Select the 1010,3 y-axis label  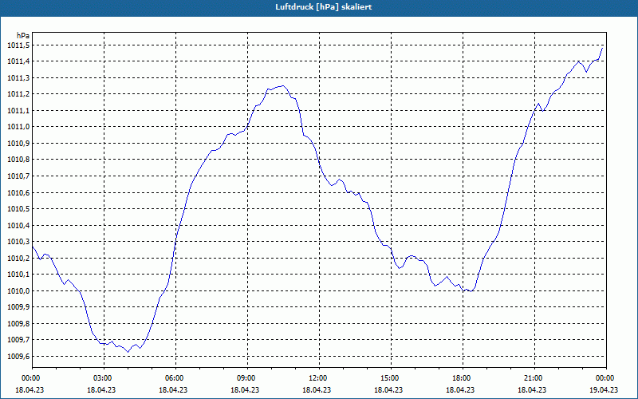(18, 242)
